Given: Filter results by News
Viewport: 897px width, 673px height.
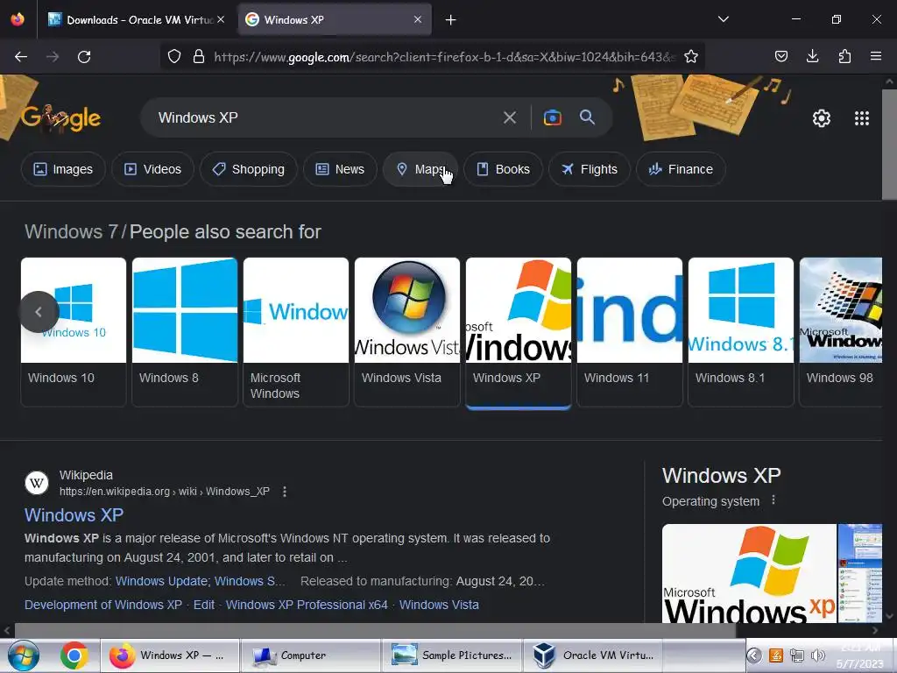Looking at the screenshot, I should click(340, 169).
